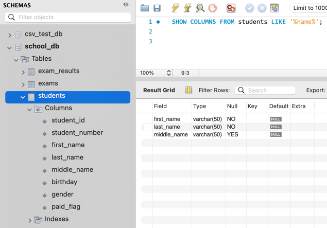Save the script with the floppy icon

[157, 8]
